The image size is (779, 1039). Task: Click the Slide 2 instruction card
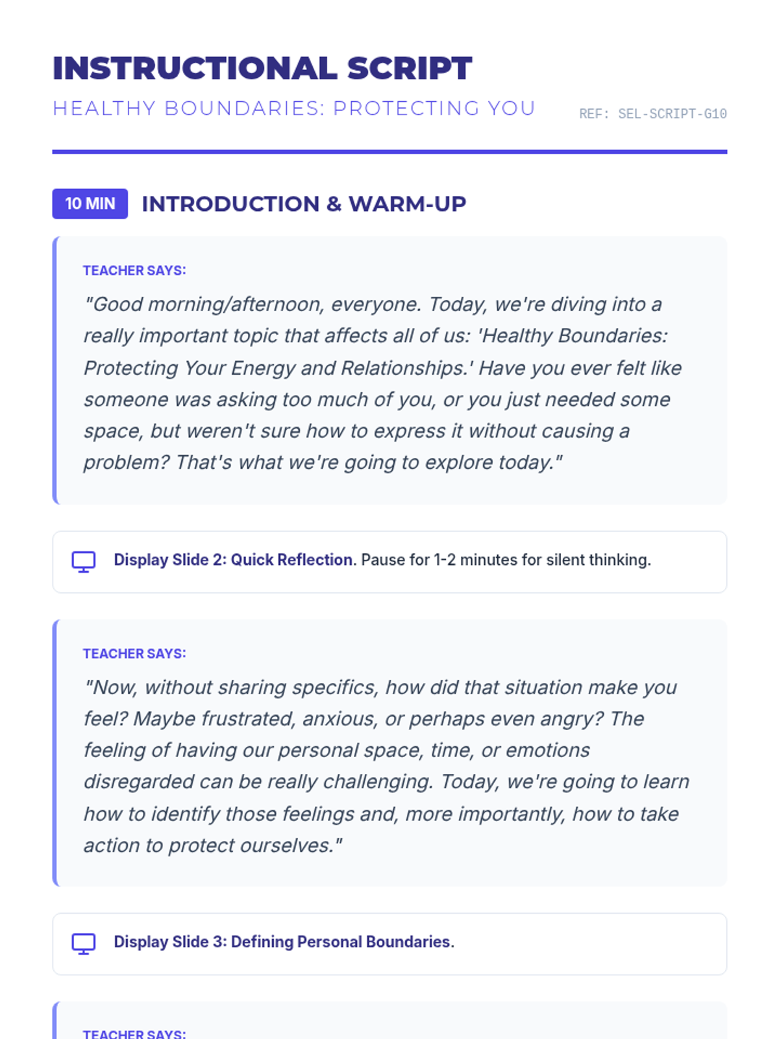[389, 562]
